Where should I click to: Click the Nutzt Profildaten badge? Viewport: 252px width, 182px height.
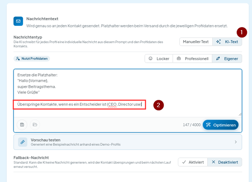coord(32,59)
